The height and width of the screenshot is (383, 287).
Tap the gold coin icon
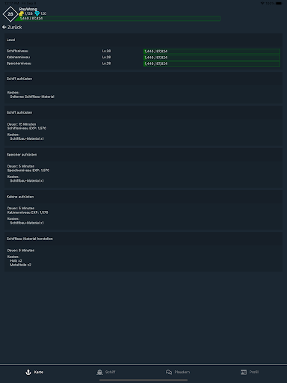tap(22, 13)
